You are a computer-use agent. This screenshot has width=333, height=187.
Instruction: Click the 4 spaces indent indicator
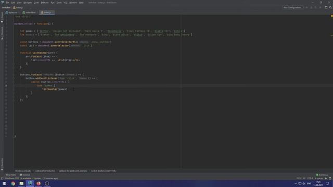point(319,179)
